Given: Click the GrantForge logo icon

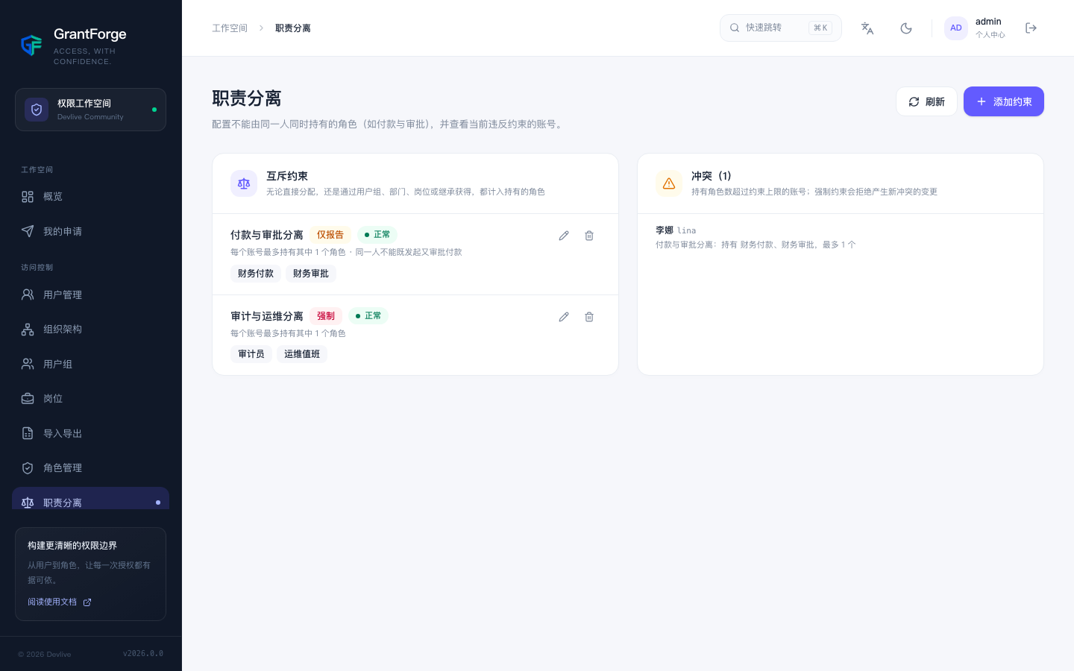Looking at the screenshot, I should [x=31, y=45].
